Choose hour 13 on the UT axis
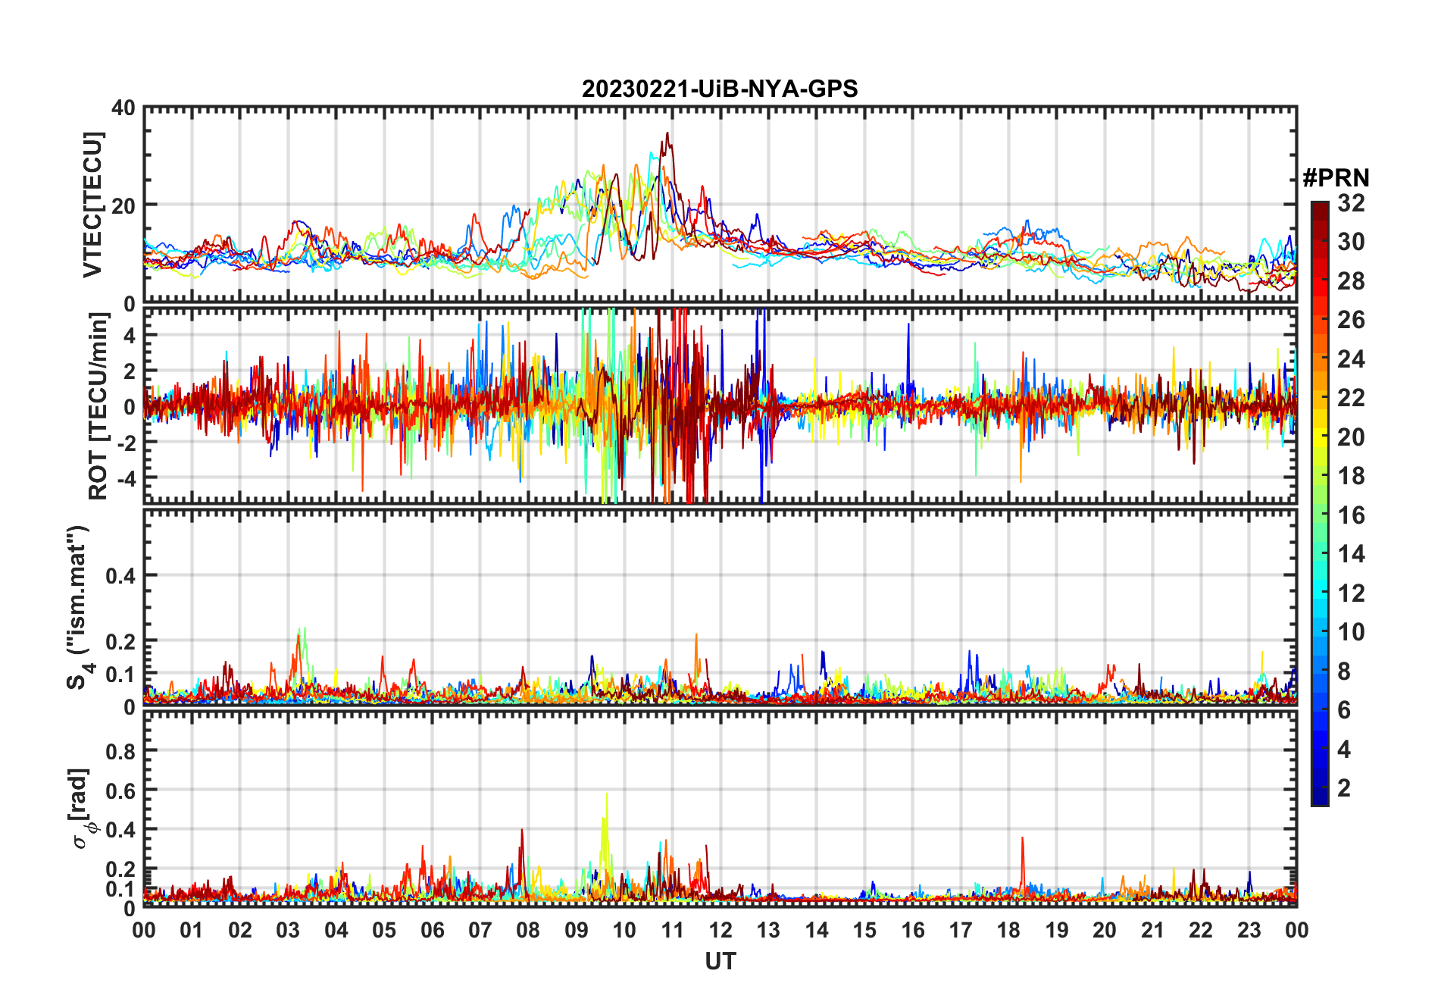The width and height of the screenshot is (1441, 1008). [x=768, y=930]
